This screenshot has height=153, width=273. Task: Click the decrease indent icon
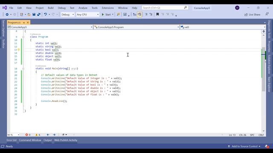146,14
